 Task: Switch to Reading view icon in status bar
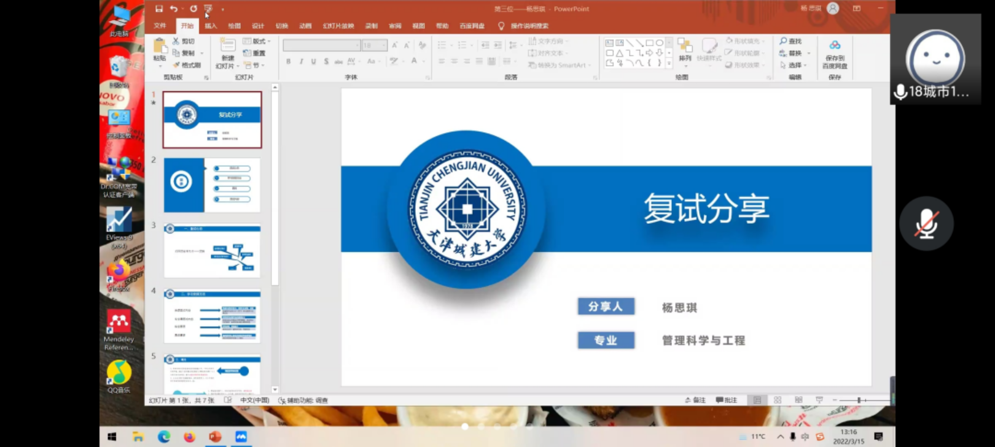coord(798,400)
